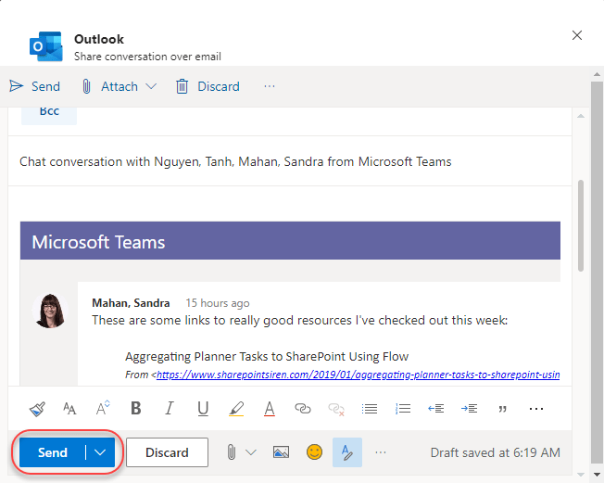Screen dimensions: 604x483
Task: Toggle italic formatting
Action: pyautogui.click(x=169, y=408)
